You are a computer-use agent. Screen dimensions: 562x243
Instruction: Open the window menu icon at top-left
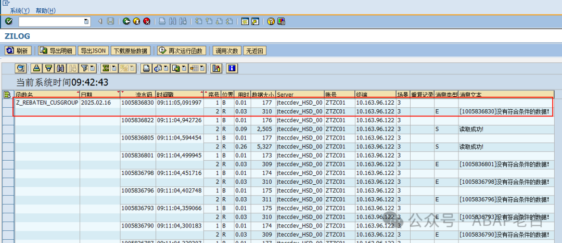[x=6, y=3]
